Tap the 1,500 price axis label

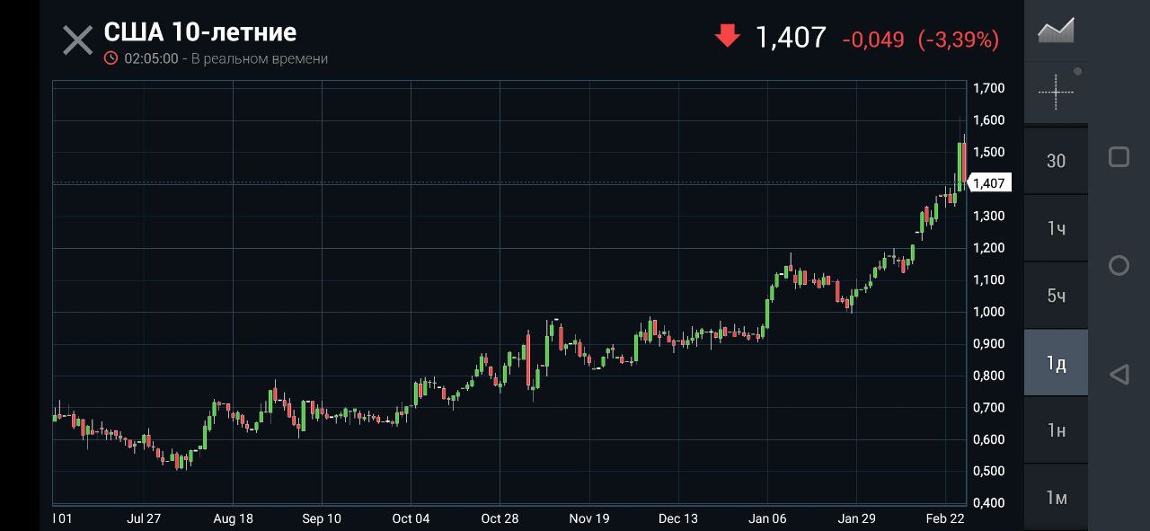click(x=988, y=152)
